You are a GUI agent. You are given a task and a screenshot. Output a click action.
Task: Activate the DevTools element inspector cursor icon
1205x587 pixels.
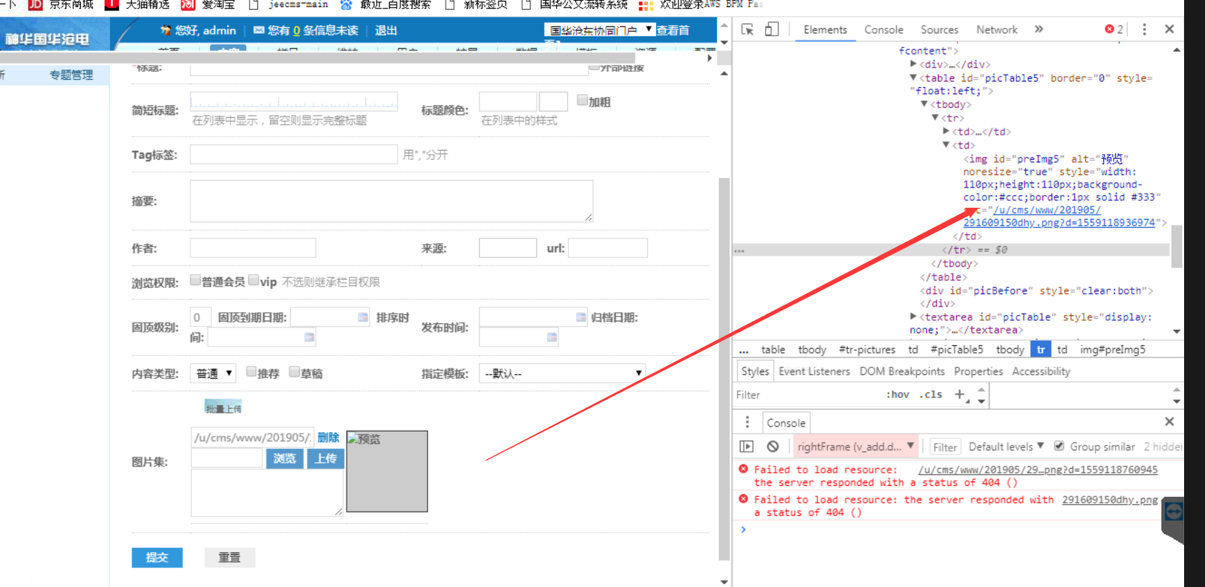click(x=748, y=29)
